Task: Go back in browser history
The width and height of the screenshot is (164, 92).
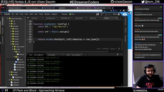Action: point(2,10)
